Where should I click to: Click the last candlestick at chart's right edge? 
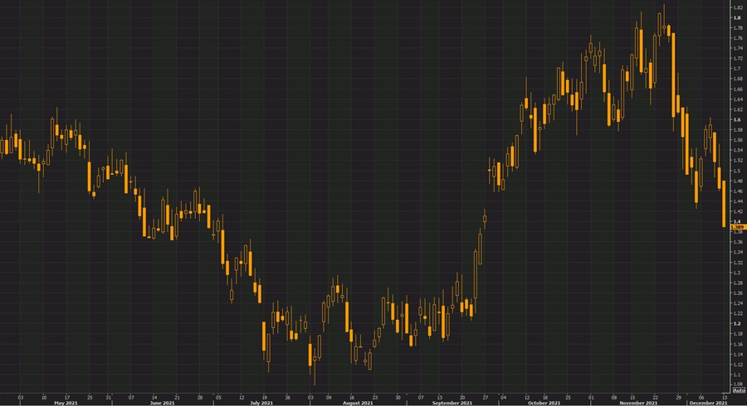click(x=724, y=204)
